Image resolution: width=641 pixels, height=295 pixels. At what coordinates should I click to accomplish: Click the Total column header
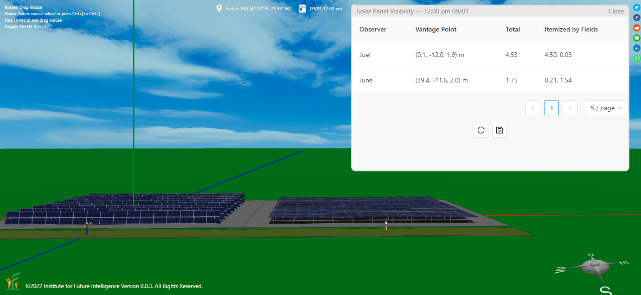(x=513, y=29)
